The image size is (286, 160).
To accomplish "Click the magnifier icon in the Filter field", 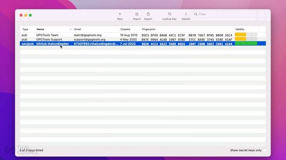I will click(196, 14).
